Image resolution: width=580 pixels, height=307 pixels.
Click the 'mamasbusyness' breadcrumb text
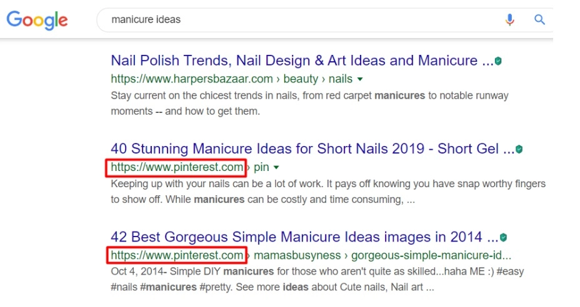(x=297, y=255)
